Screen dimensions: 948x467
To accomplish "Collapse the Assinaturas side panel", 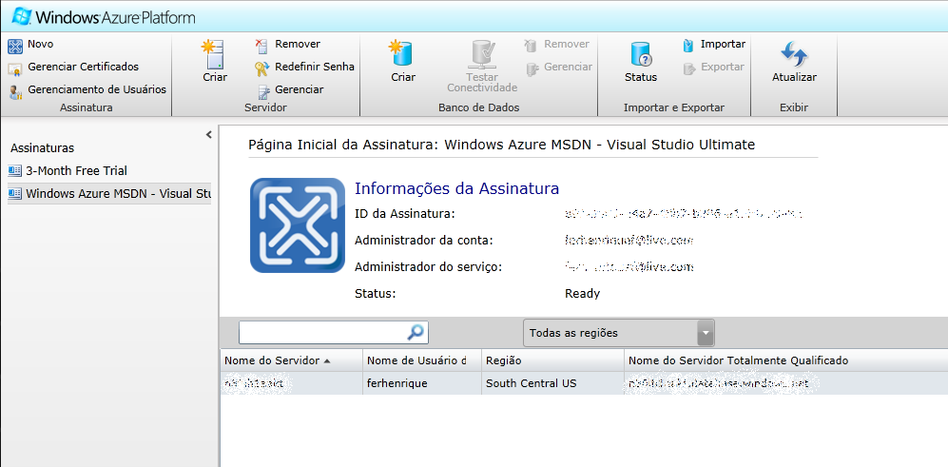I will pyautogui.click(x=208, y=135).
